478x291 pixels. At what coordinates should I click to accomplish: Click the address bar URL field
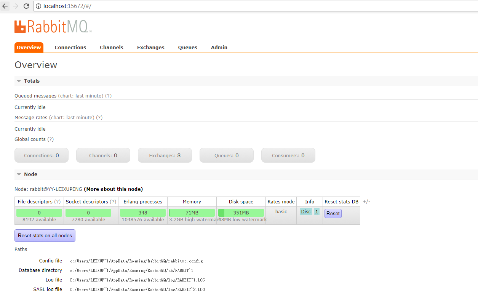[255, 6]
